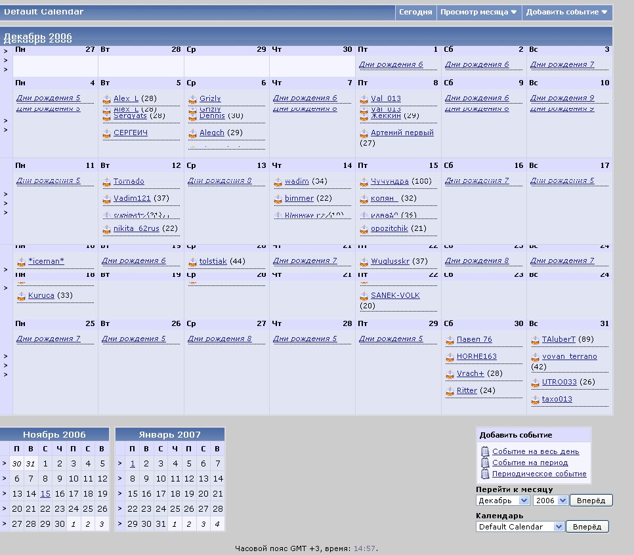Click the icon beside Событие на период
This screenshot has width=634, height=555.
485,462
